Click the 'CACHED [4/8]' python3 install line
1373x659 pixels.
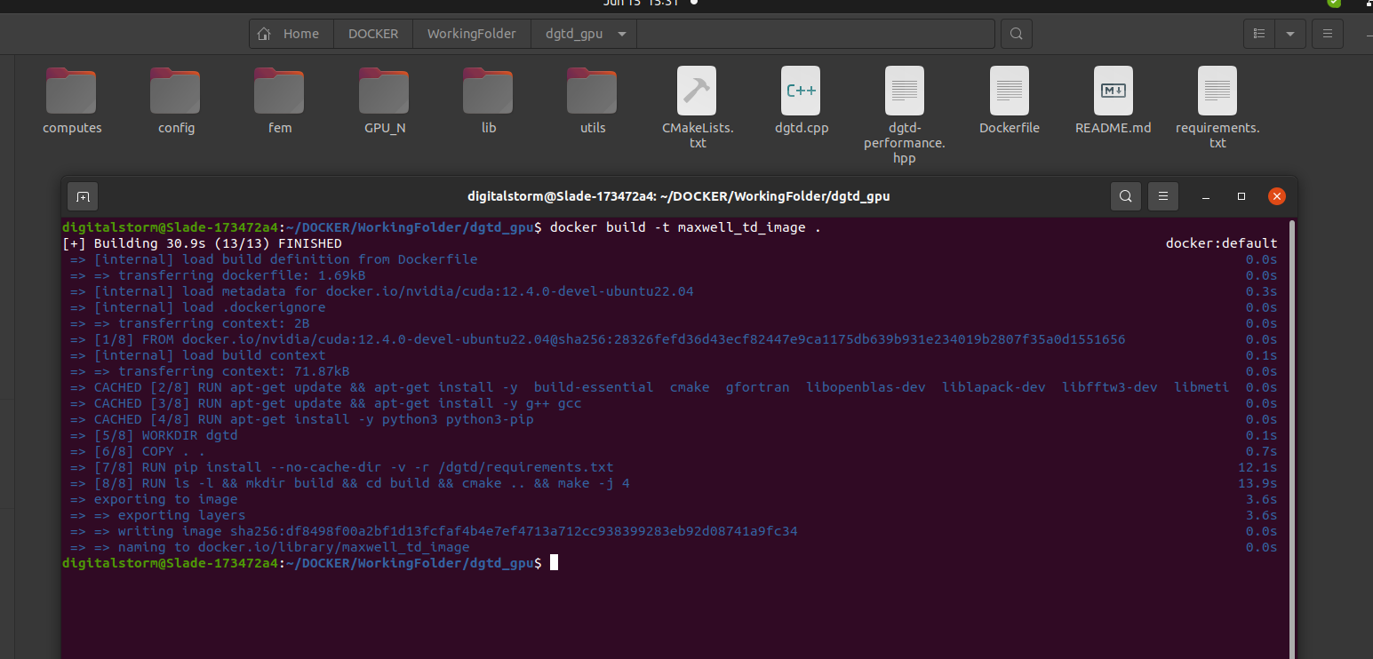click(302, 419)
